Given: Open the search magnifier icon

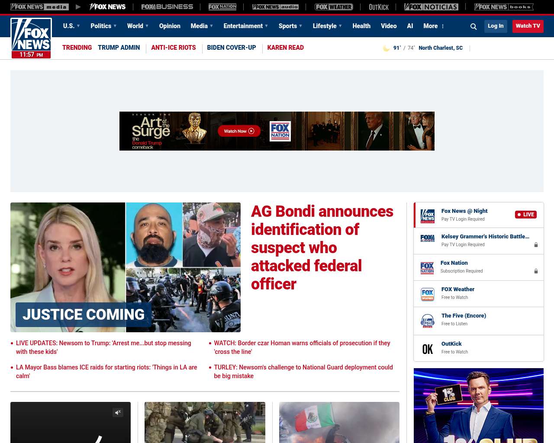Looking at the screenshot, I should pyautogui.click(x=473, y=26).
